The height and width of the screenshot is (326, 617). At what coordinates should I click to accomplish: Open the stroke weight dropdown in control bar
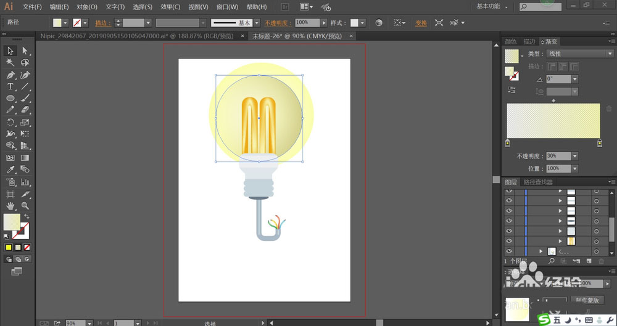tap(148, 23)
